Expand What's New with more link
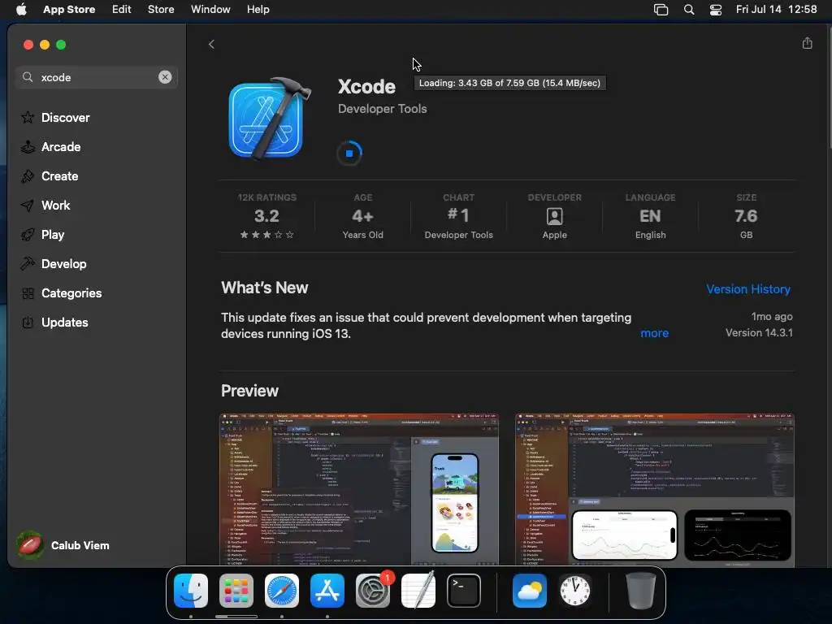The height and width of the screenshot is (624, 832). click(x=654, y=333)
